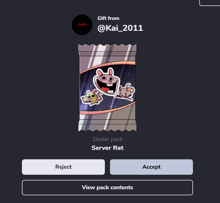Reject the sticker pack gift
Screen dimensions: 220x203
[x=63, y=167]
